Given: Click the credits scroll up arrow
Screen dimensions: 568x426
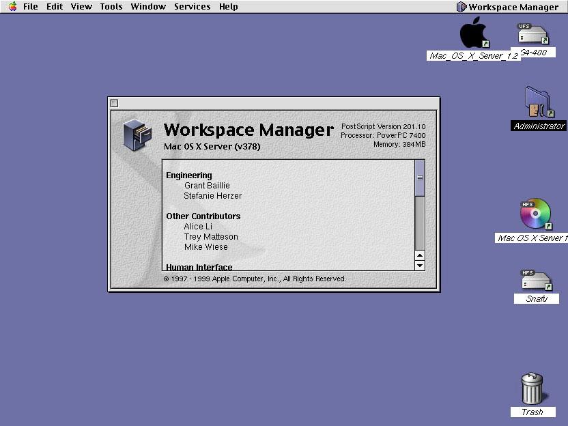Looking at the screenshot, I should pyautogui.click(x=420, y=255).
